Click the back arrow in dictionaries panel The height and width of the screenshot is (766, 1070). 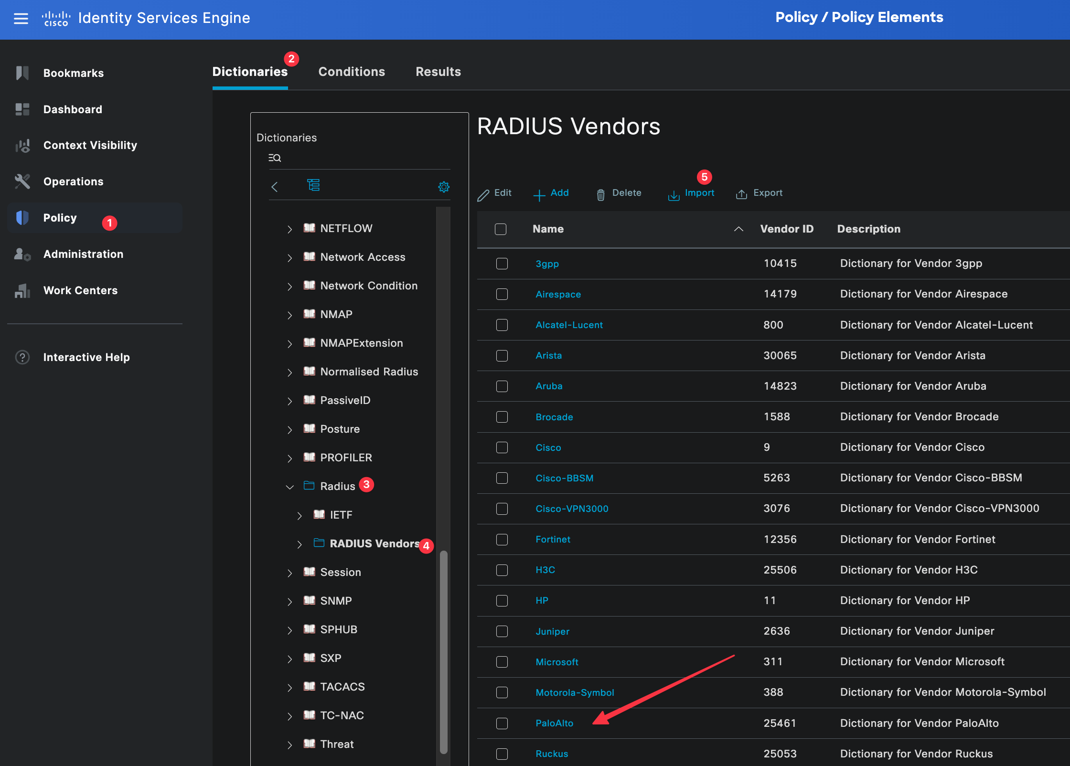click(x=275, y=187)
